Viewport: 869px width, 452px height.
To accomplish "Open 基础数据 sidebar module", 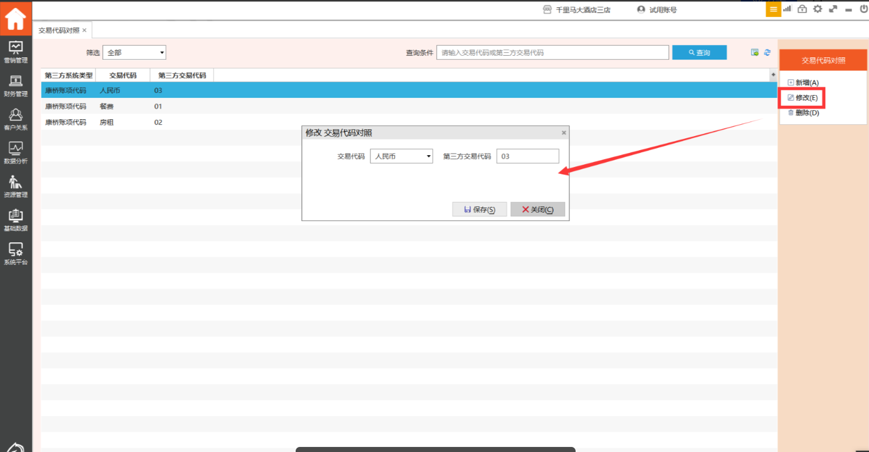I will [16, 220].
